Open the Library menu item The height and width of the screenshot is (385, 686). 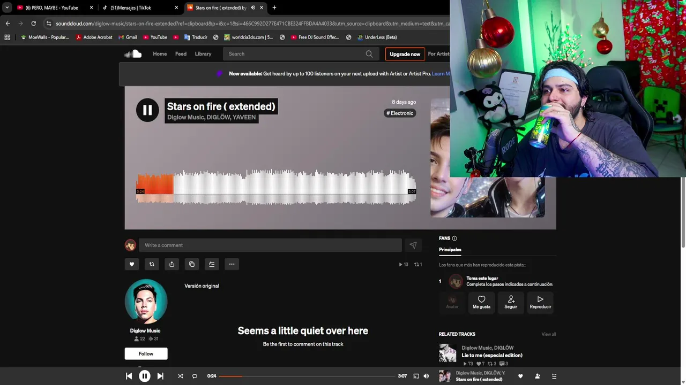[203, 53]
